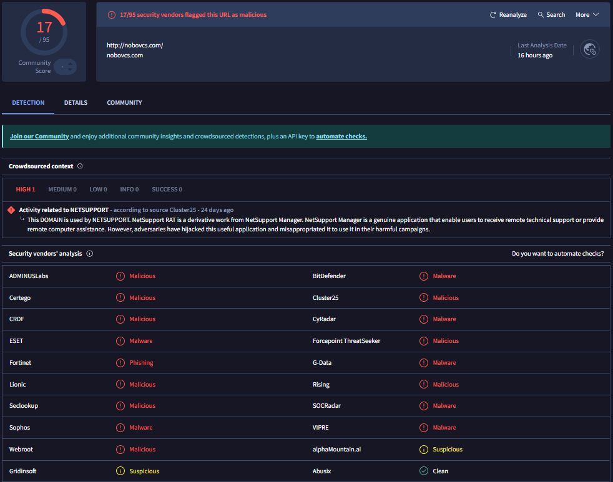The image size is (613, 482).
Task: Click the Cluster25 malicious warning icon
Action: tap(424, 297)
